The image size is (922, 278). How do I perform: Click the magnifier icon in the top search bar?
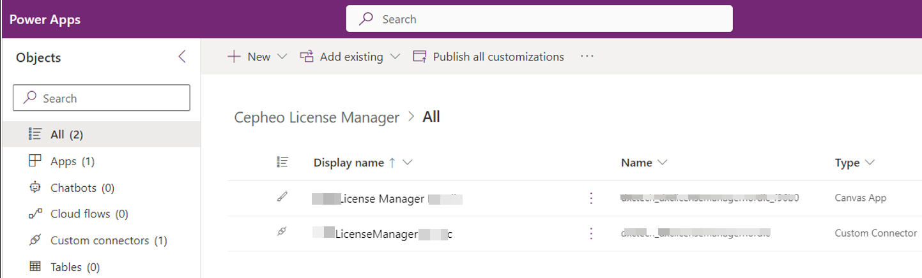point(366,19)
